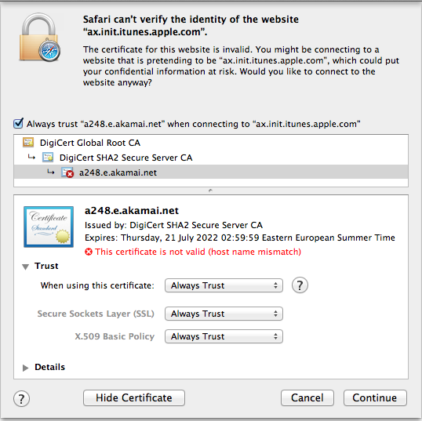Click the large Certificate Standard image
This screenshot has width=422, height=421.
(49, 227)
